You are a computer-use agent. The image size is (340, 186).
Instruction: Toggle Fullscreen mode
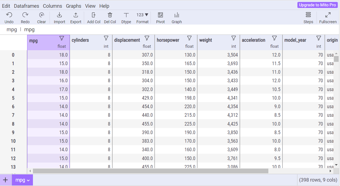[328, 15]
